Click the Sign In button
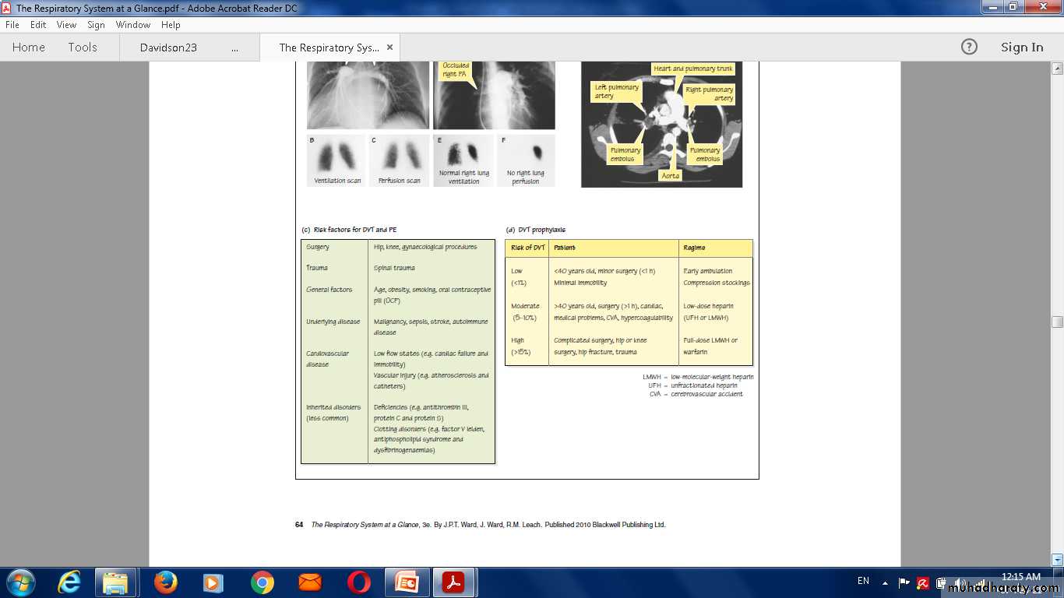This screenshot has height=598, width=1064. pyautogui.click(x=1021, y=47)
